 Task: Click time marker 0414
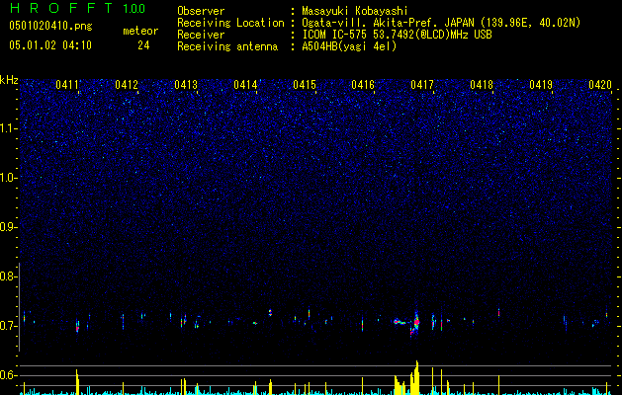coord(245,85)
